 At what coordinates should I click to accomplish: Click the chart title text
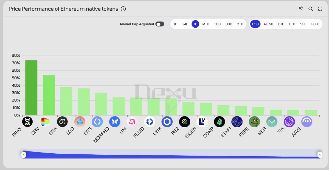[x=63, y=9]
